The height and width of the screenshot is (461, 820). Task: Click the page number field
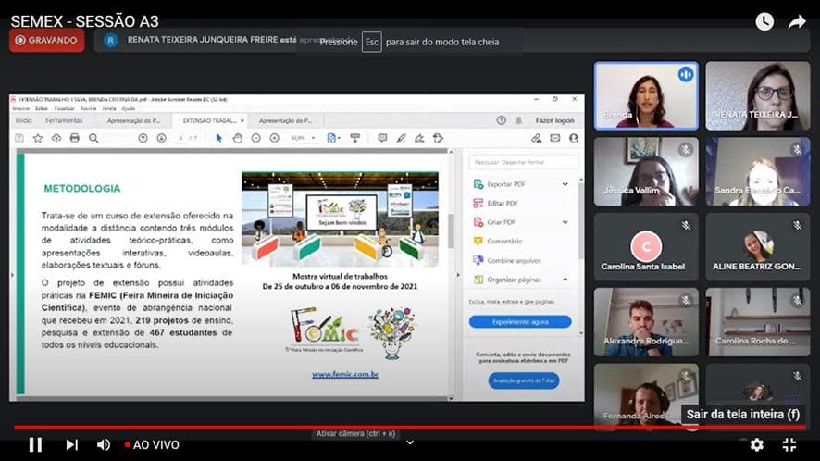(x=181, y=138)
